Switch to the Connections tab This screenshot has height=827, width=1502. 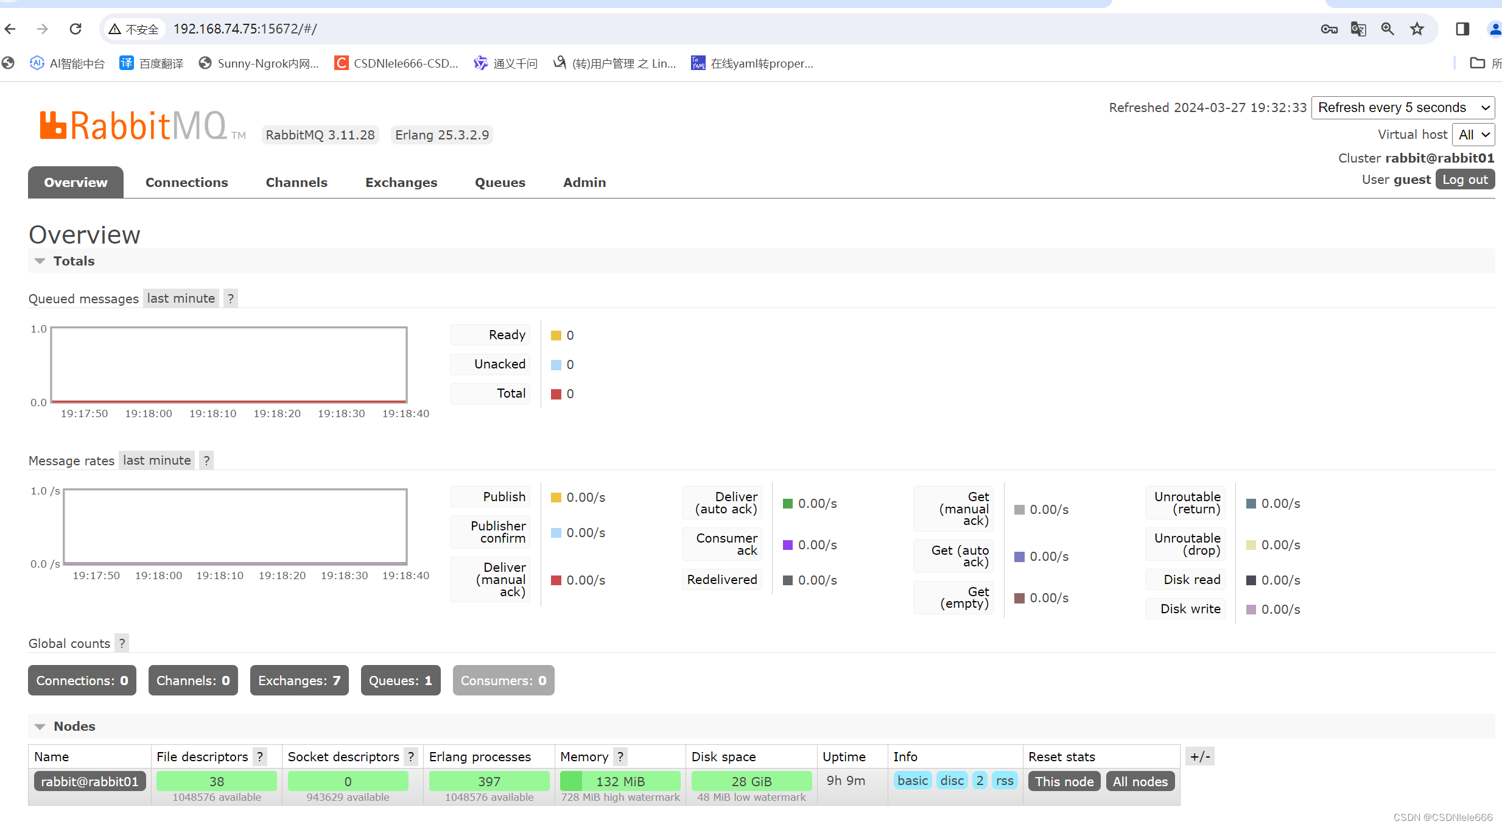tap(186, 182)
